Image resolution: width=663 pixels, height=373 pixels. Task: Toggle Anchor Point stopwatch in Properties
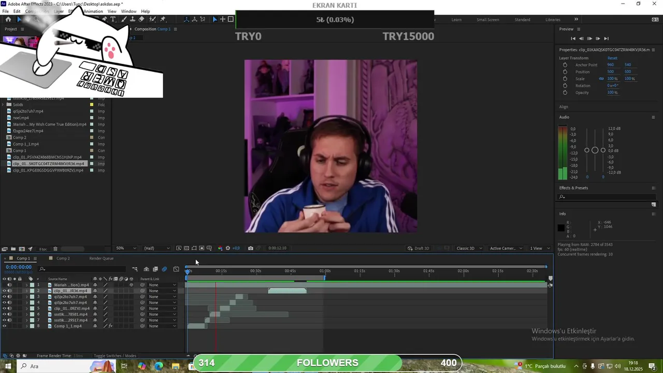[565, 65]
